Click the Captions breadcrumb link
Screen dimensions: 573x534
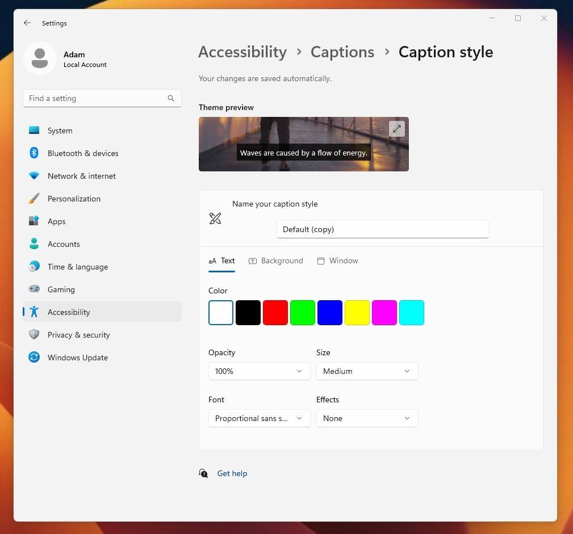(x=342, y=52)
